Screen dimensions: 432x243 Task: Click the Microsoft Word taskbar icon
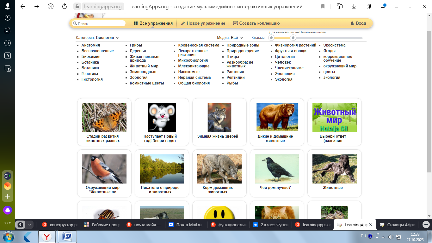pyautogui.click(x=67, y=237)
